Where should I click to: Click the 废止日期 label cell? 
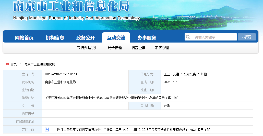tap(145, 90)
